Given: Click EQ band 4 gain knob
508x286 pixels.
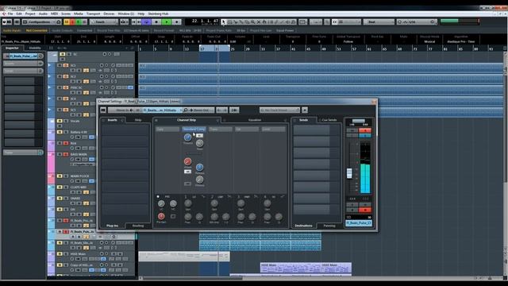Looking at the screenshot, I should (267, 203).
